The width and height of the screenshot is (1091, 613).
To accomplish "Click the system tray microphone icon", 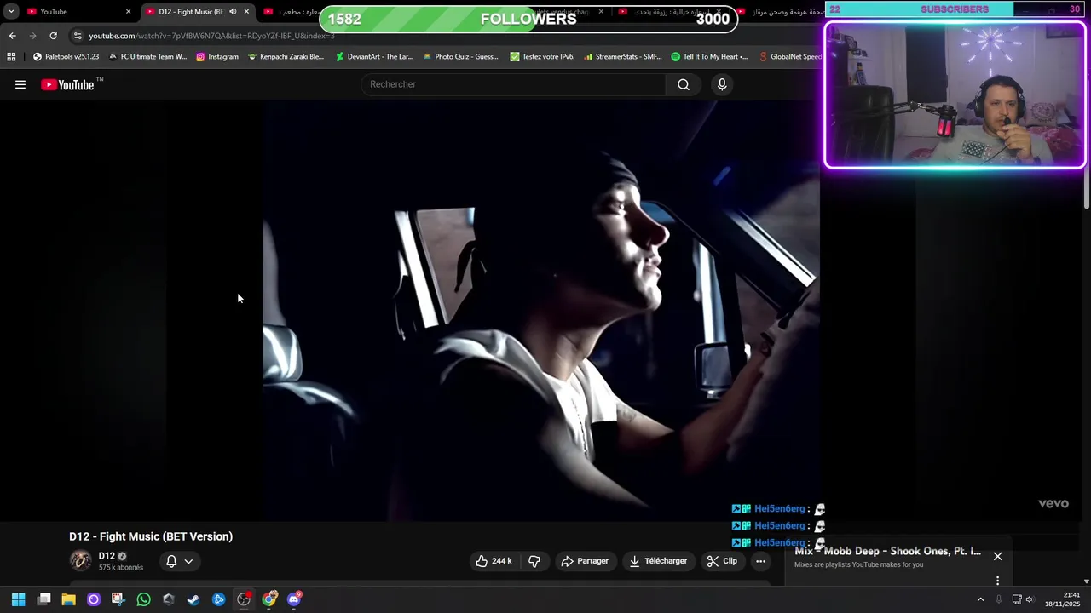I will click(x=999, y=599).
